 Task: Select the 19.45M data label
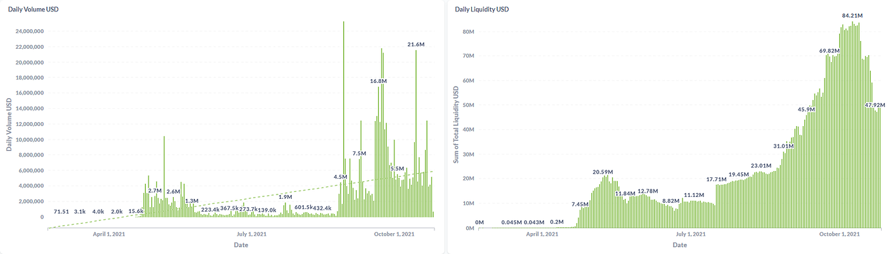(739, 174)
